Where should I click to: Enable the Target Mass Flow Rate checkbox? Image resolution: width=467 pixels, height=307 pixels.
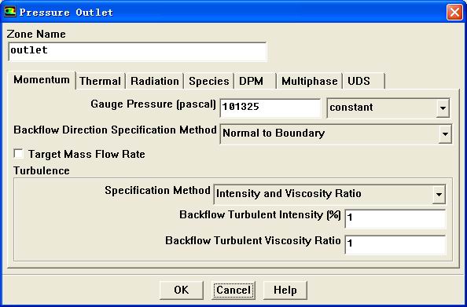click(x=18, y=154)
